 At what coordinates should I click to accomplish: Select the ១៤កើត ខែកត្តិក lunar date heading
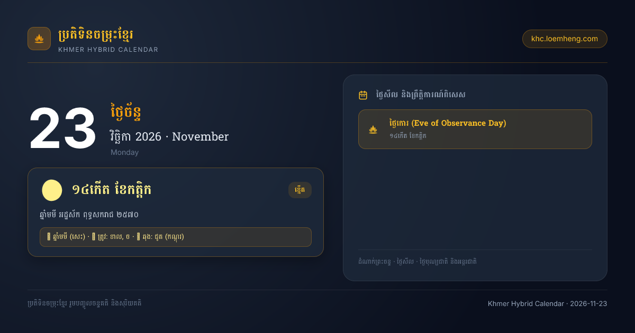112,190
